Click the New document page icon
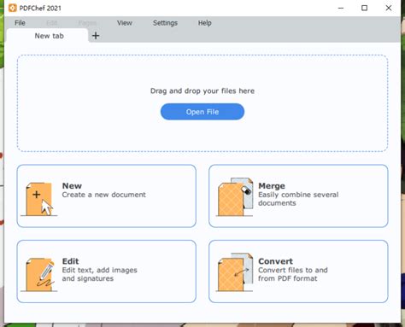Image resolution: width=405 pixels, height=327 pixels. click(39, 199)
